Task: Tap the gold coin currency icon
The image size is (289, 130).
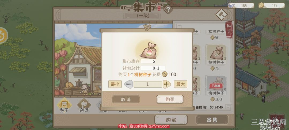Action: click(x=261, y=5)
